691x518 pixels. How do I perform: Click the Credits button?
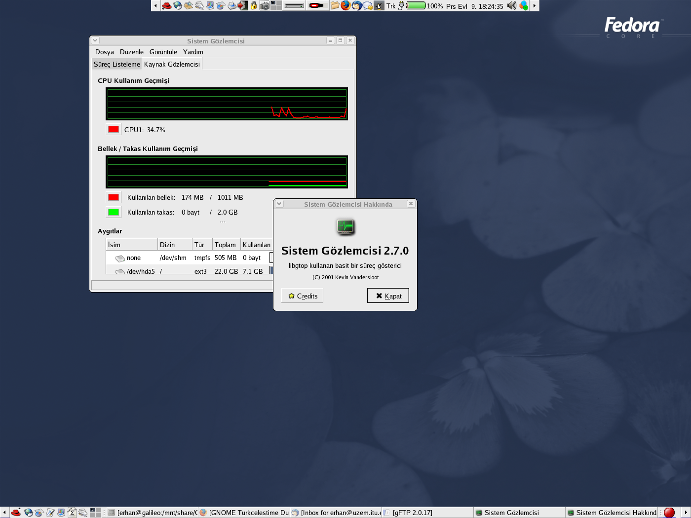tap(302, 296)
